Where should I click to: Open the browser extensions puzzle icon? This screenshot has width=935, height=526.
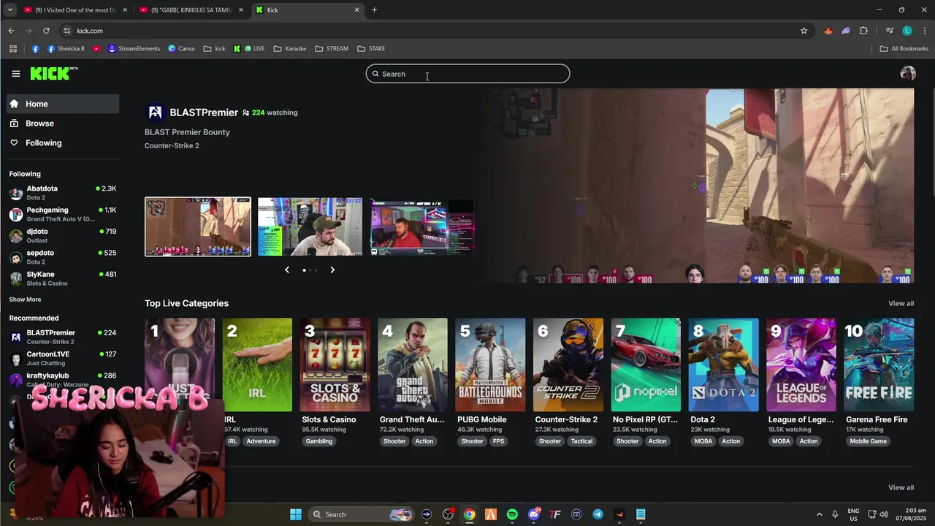click(x=863, y=31)
